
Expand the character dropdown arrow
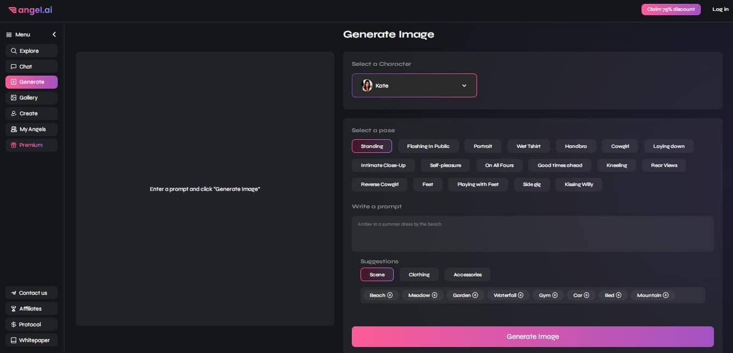pos(464,86)
